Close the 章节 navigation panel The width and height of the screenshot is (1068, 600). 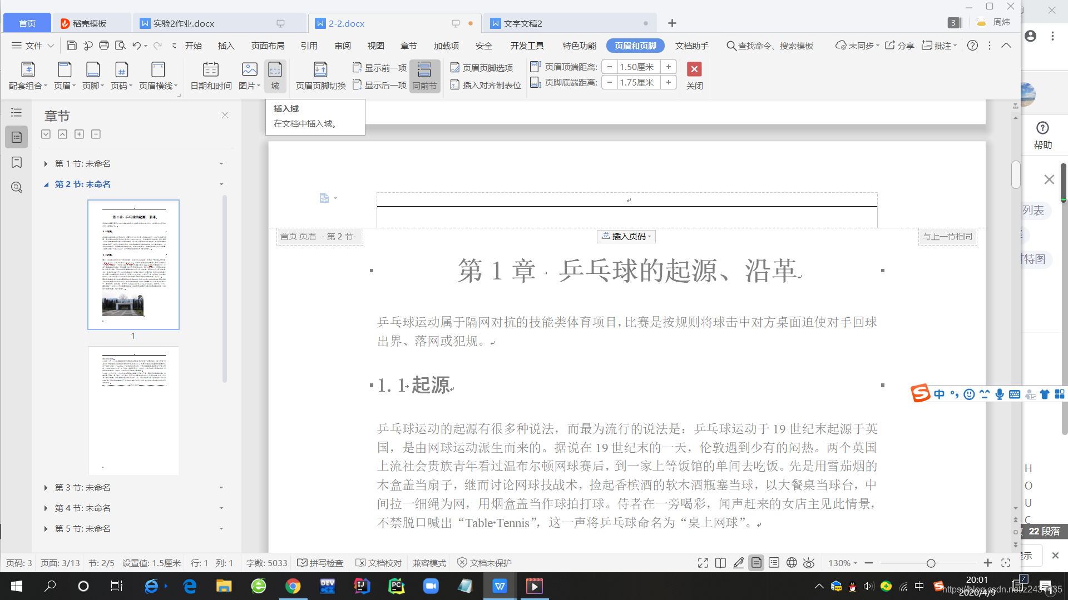pyautogui.click(x=225, y=116)
